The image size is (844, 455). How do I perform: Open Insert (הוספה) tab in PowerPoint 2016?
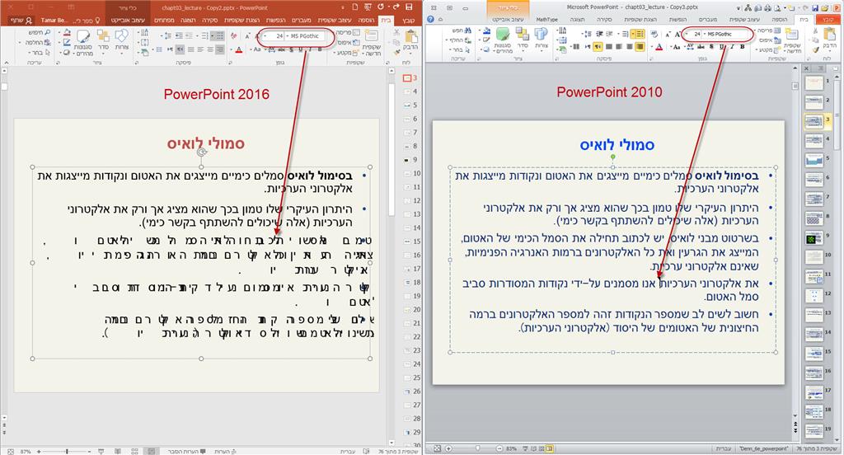[x=365, y=21]
